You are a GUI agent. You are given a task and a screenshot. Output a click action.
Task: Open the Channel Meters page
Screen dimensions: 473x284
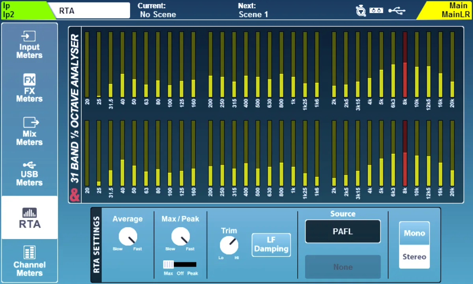tap(30, 260)
